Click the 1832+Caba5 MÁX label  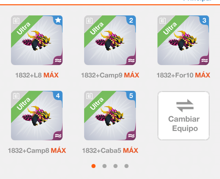(110, 151)
